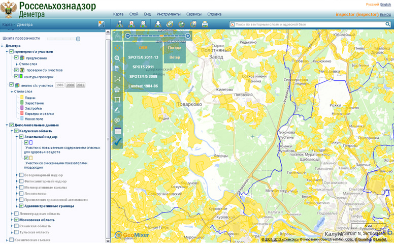The image size is (394, 244).
Task: Uncheck the контуры проверок layer checkbox
Action: click(16, 76)
